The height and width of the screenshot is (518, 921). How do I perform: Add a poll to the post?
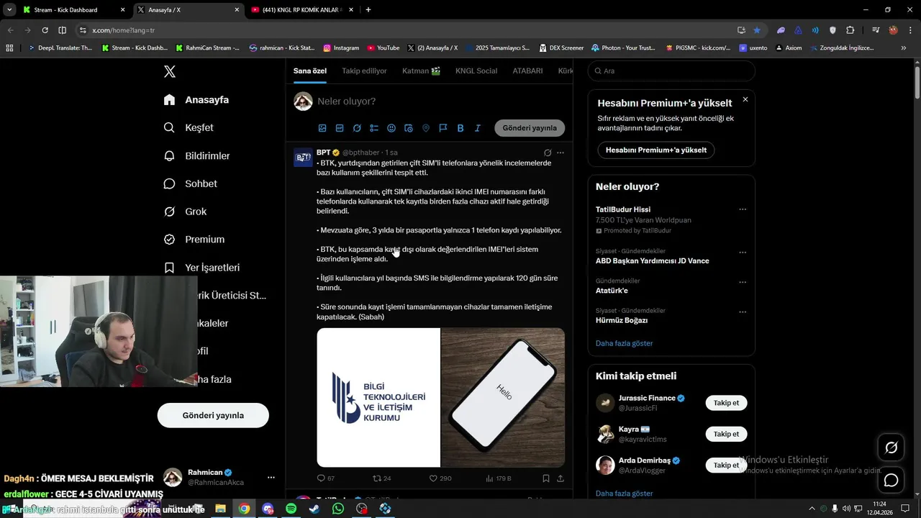pos(374,128)
